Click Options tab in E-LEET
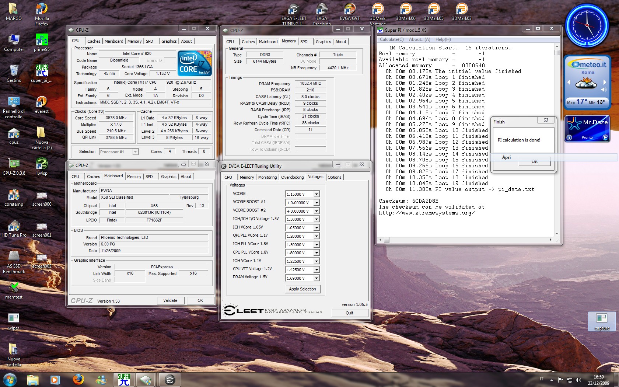 tap(334, 177)
